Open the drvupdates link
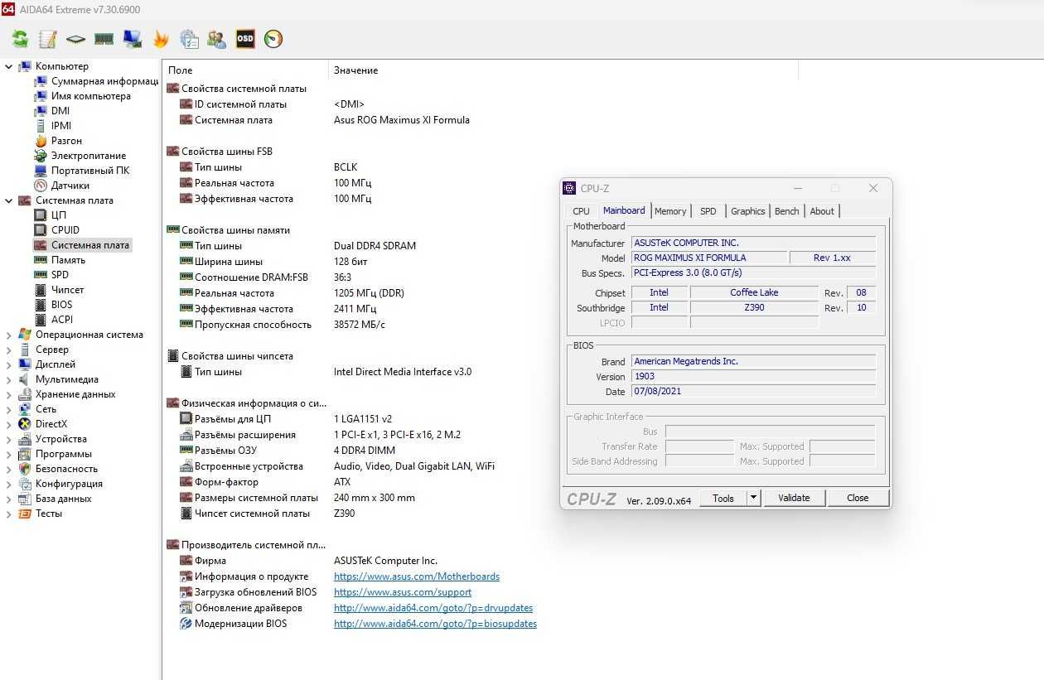 (x=433, y=608)
